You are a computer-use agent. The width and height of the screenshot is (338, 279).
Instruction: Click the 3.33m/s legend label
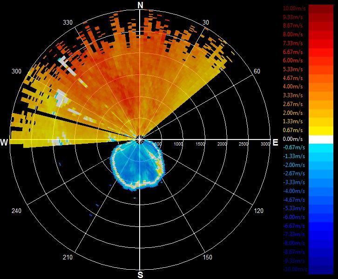click(293, 95)
